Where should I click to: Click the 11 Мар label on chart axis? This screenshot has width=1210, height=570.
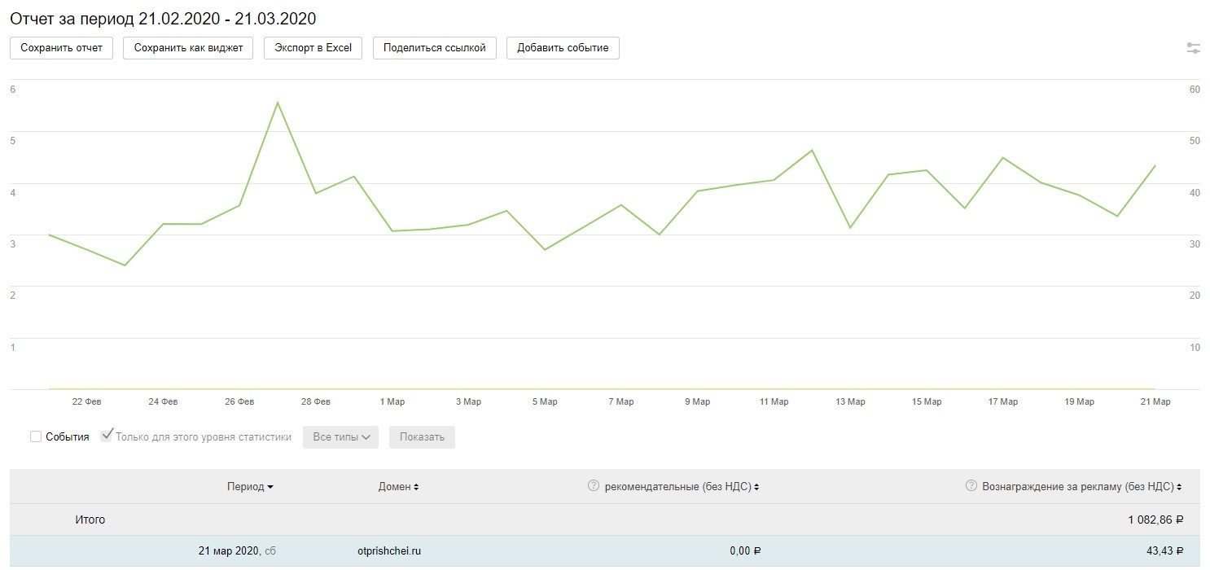(x=774, y=401)
